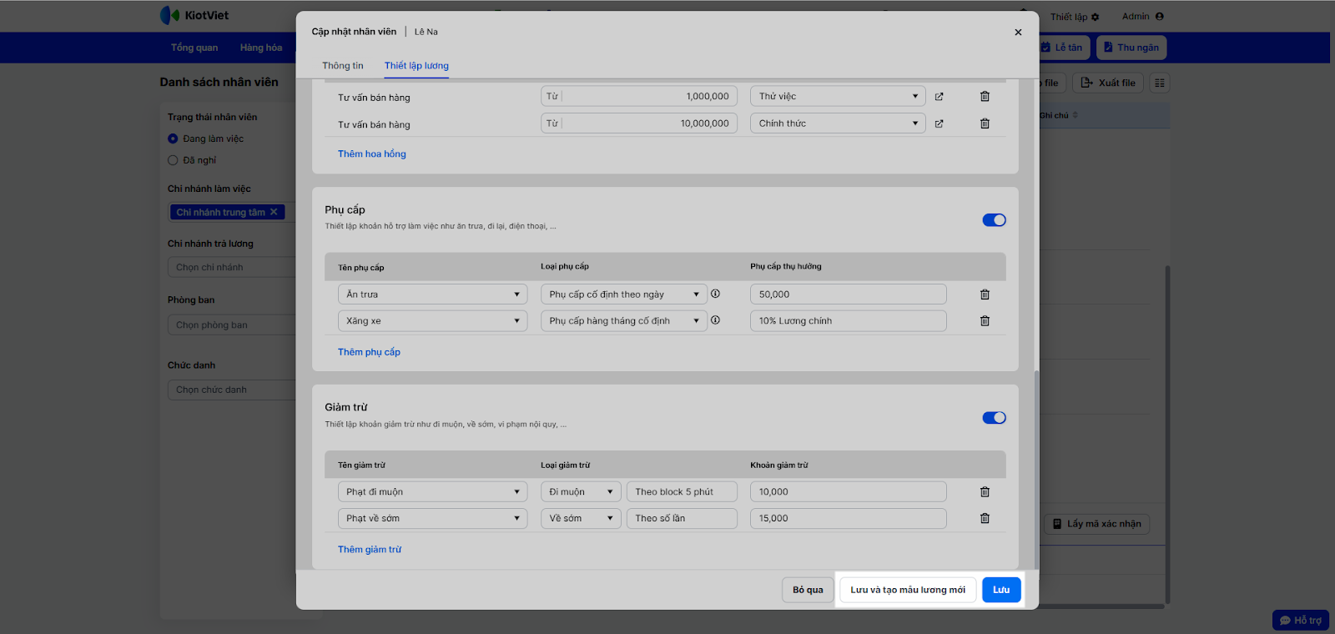1335x634 pixels.
Task: Open external link icon for Thử việc row
Action: tap(939, 97)
